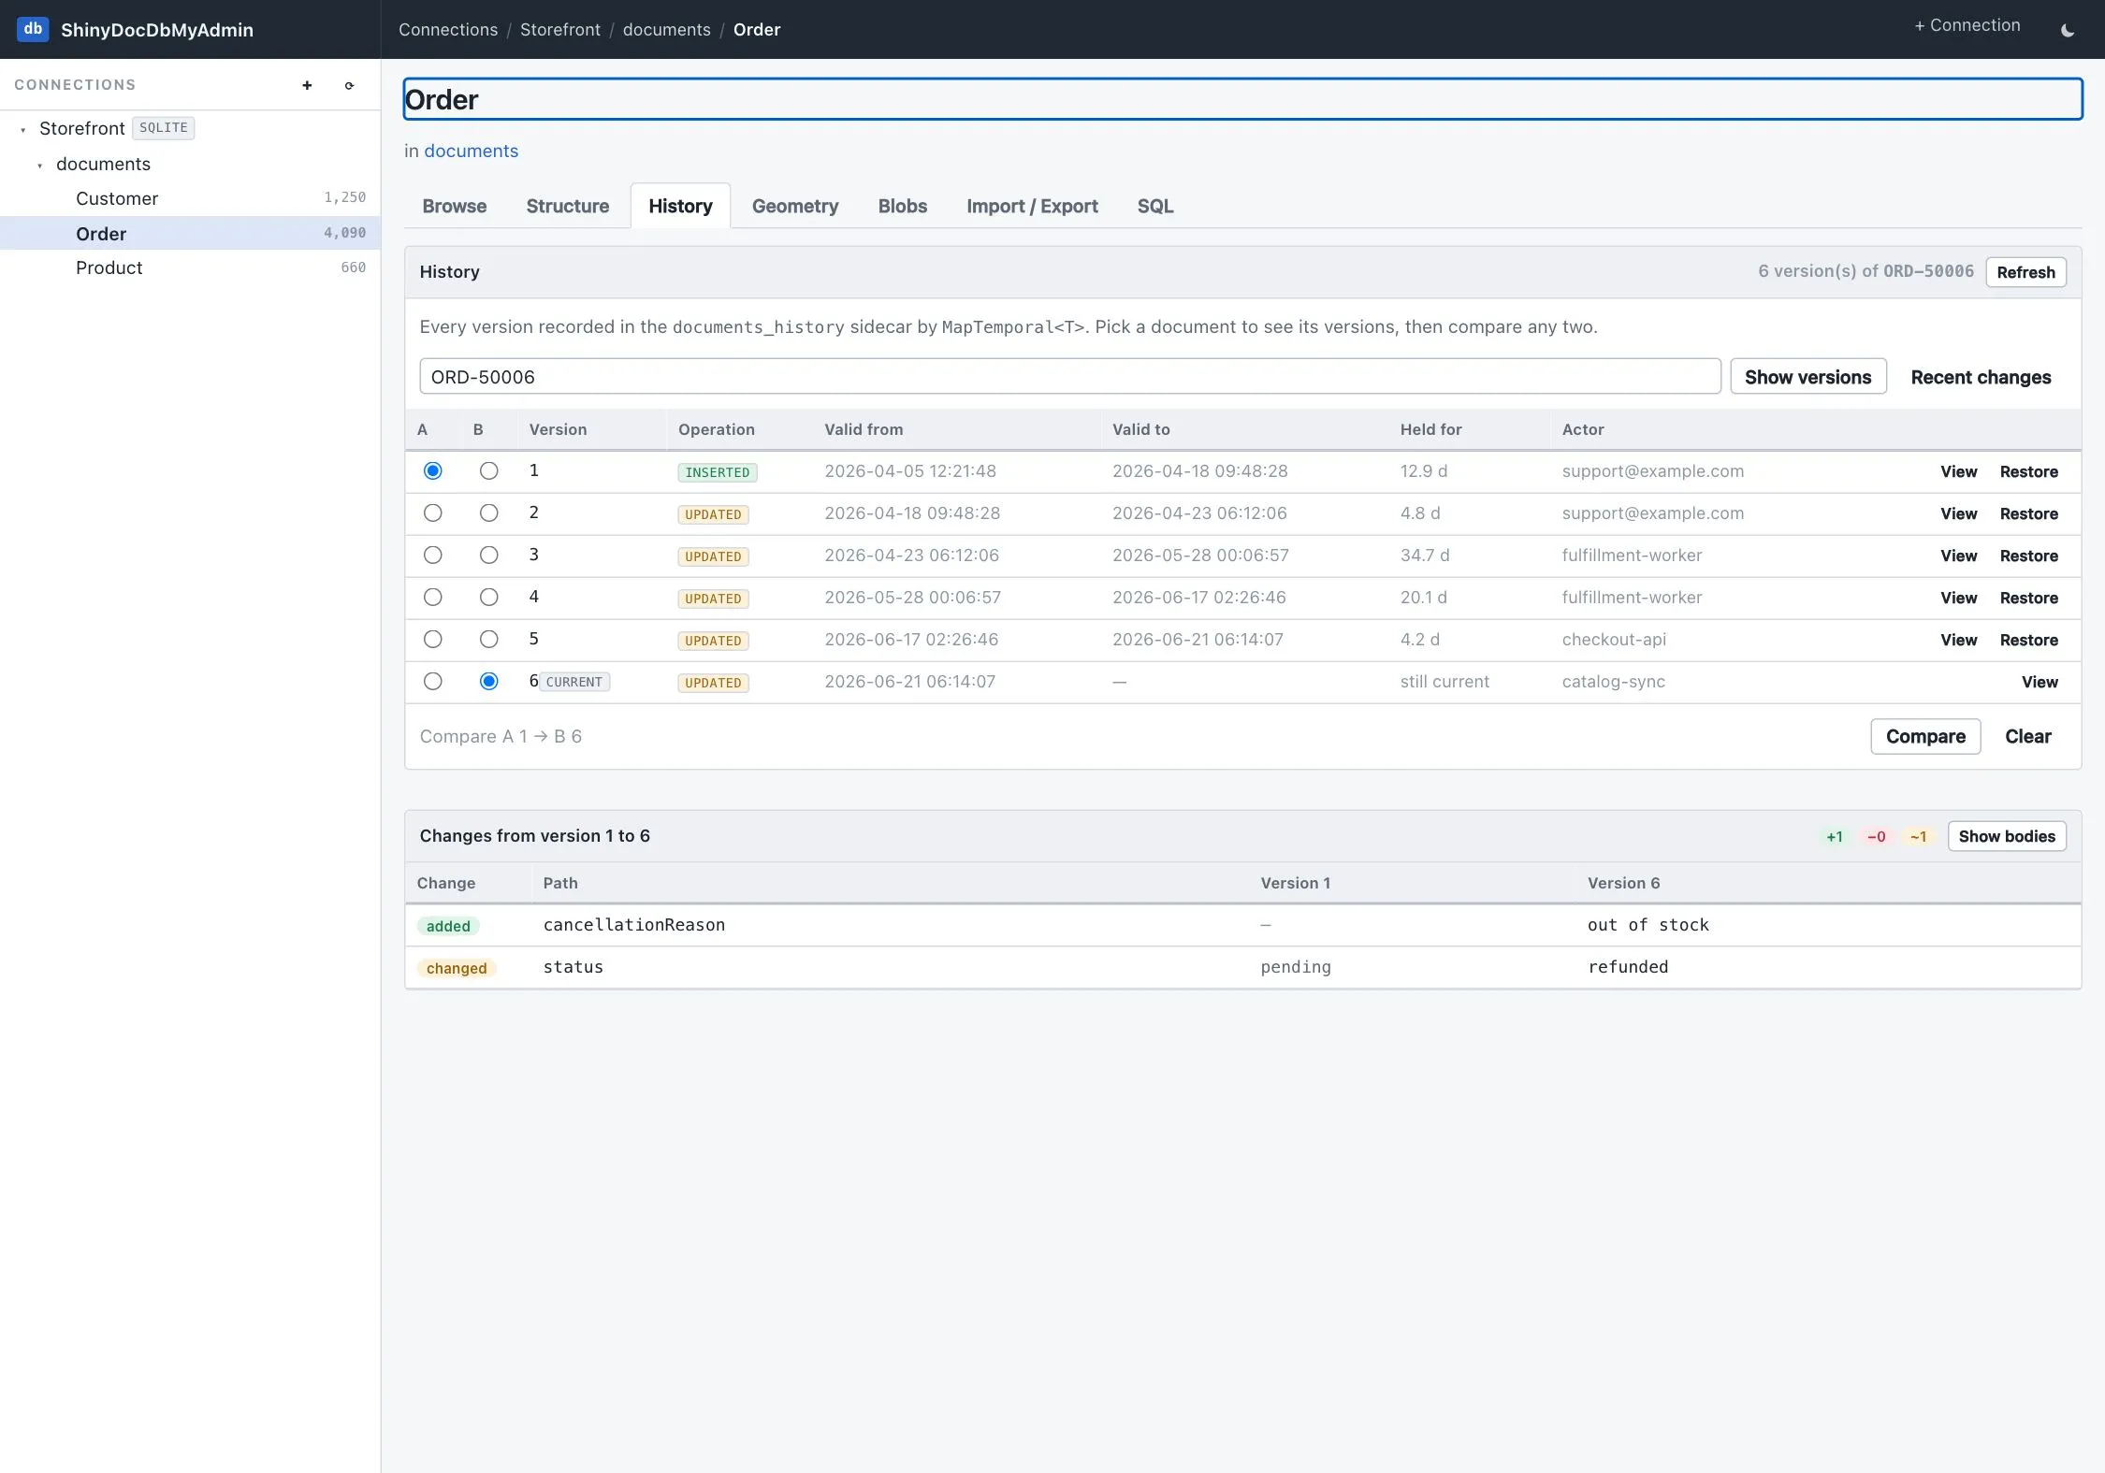
Task: Open Recent changes
Action: pyautogui.click(x=1981, y=377)
